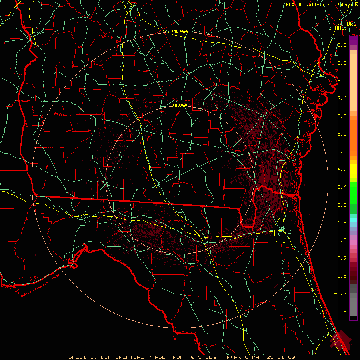Click the 100 NMI range ring label
Screen dimensions: 360x360
coord(180,32)
